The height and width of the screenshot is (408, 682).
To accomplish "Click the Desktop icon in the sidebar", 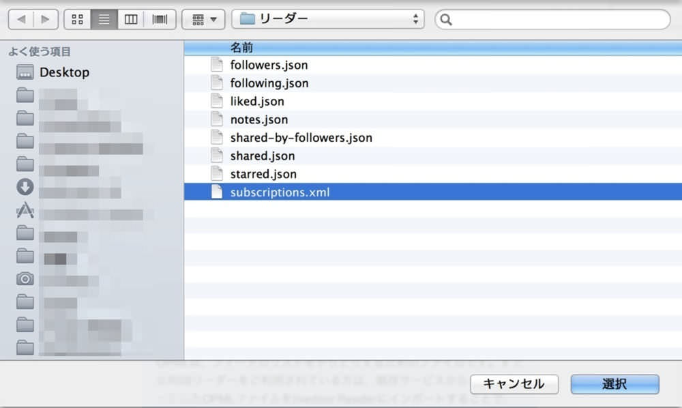I will tap(25, 72).
